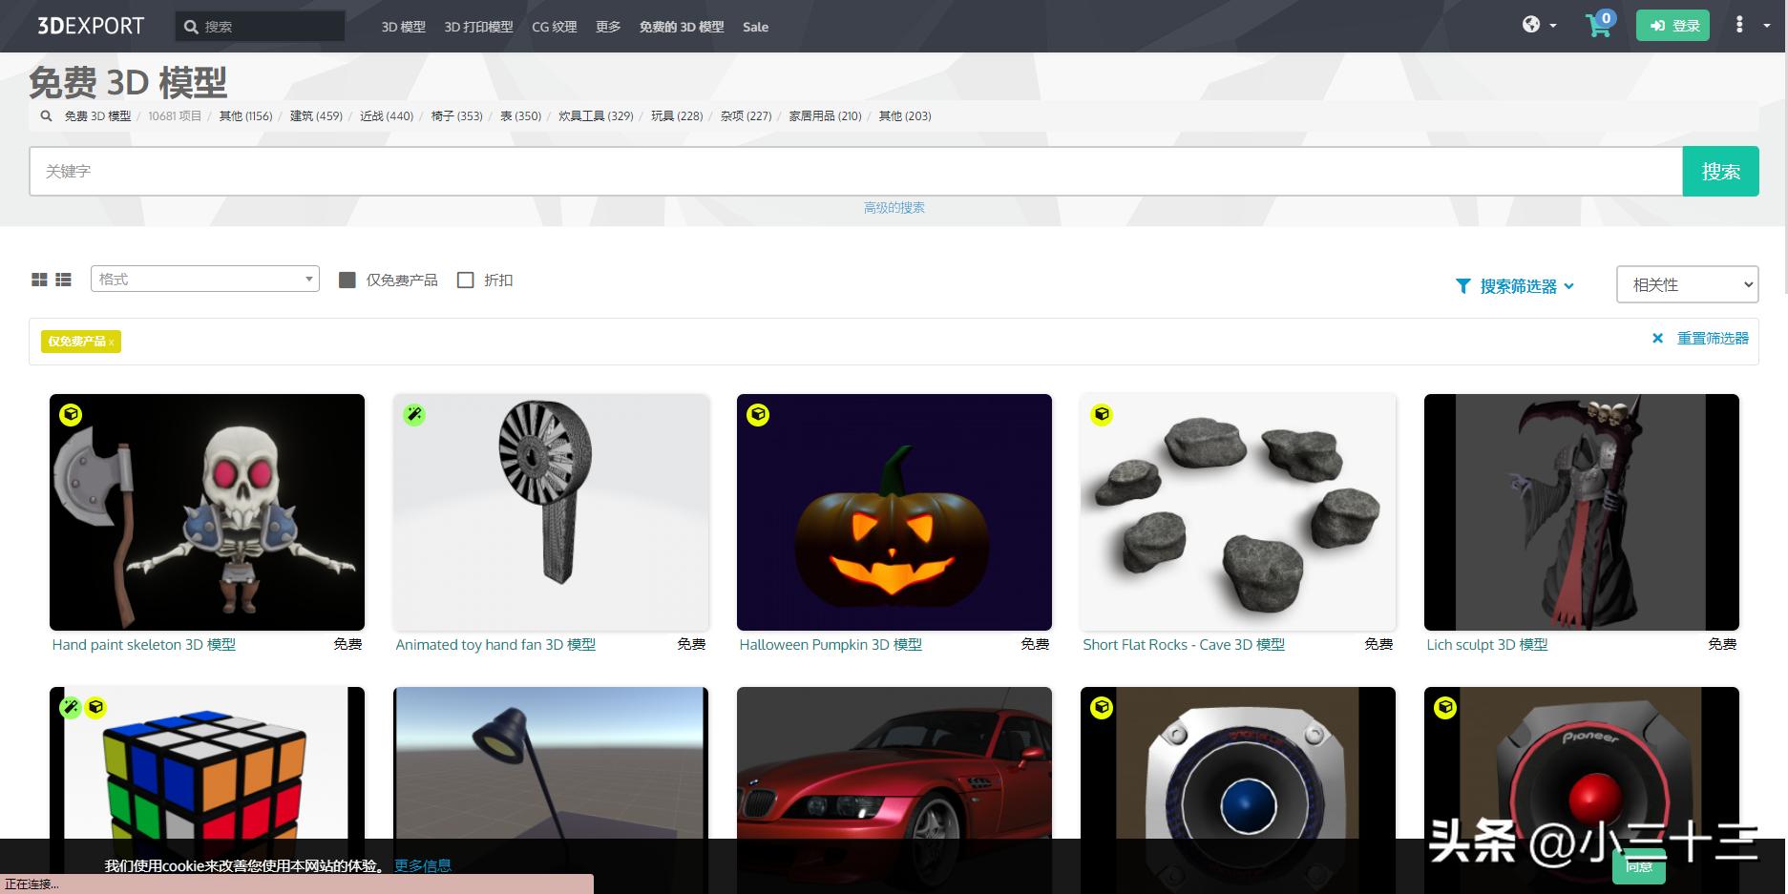This screenshot has width=1788, height=894.
Task: Select the 其他 (1156) category link
Action: click(245, 115)
